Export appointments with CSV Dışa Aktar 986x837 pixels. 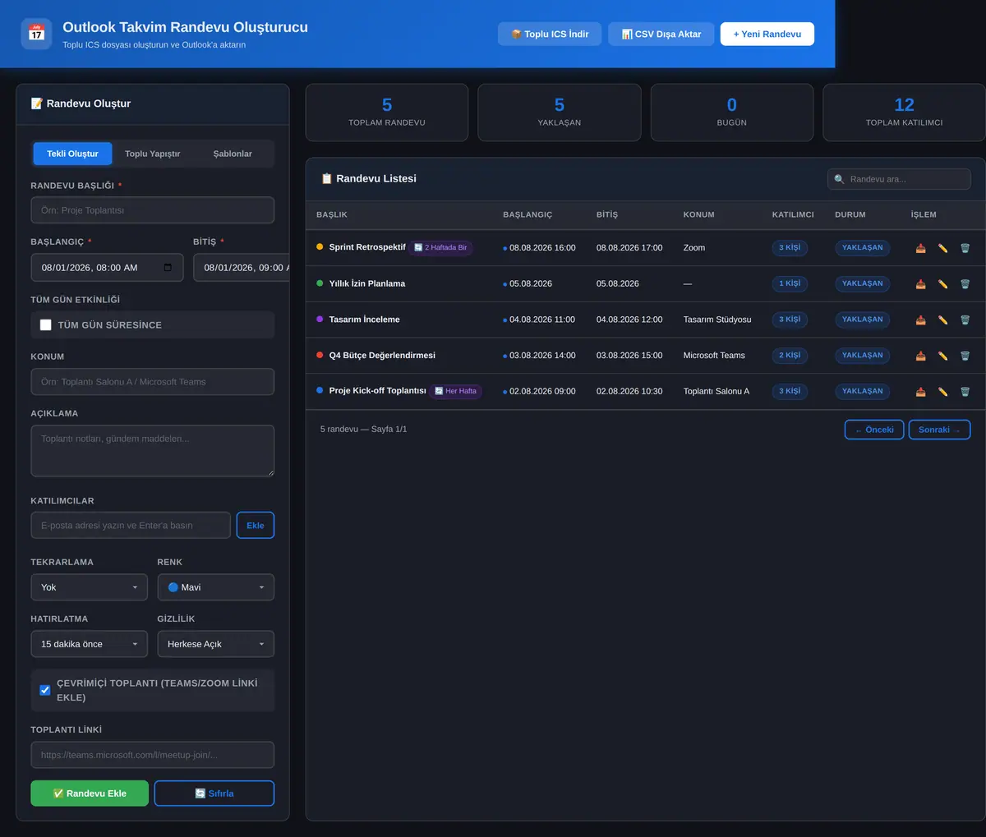tap(661, 34)
